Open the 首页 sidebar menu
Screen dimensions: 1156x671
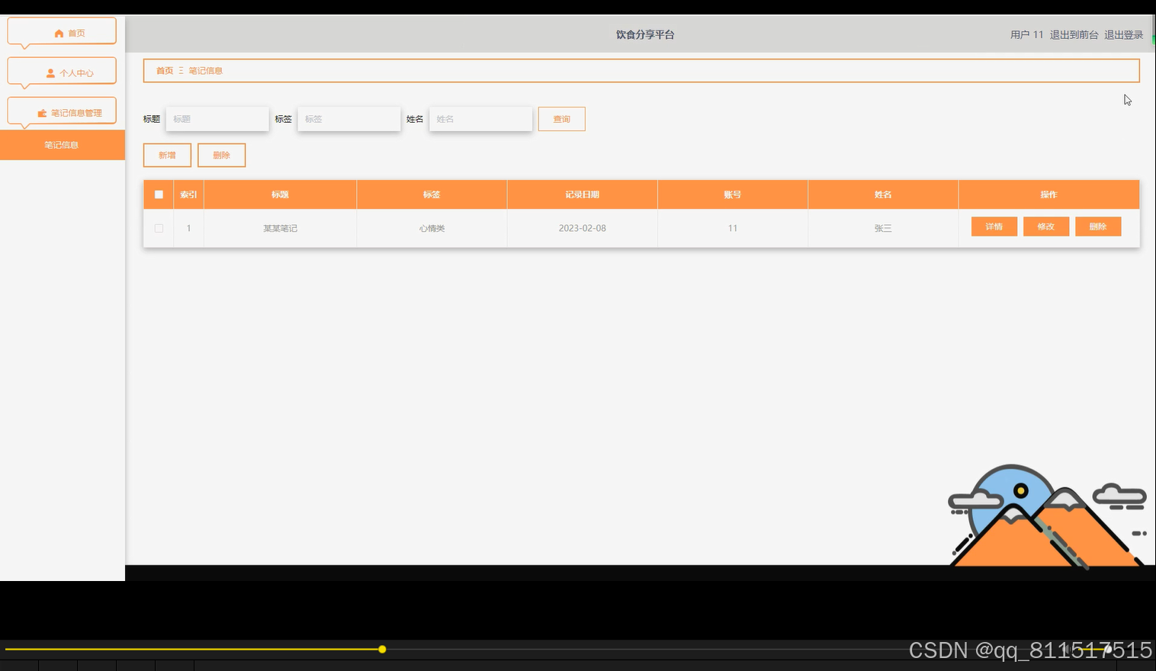click(62, 33)
